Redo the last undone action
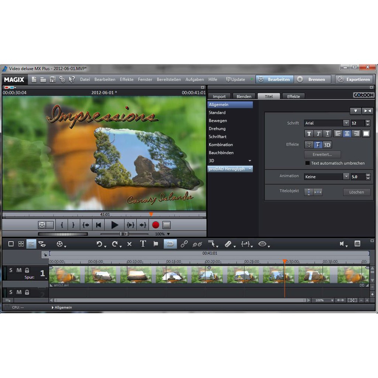Image resolution: width=378 pixels, height=378 pixels. click(x=115, y=244)
